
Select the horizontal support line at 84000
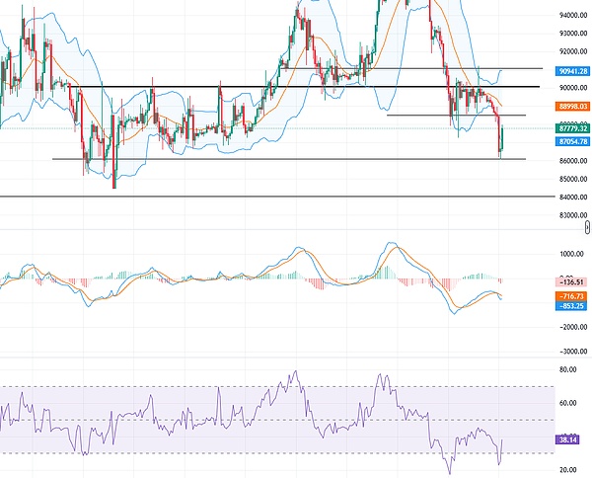click(x=296, y=197)
